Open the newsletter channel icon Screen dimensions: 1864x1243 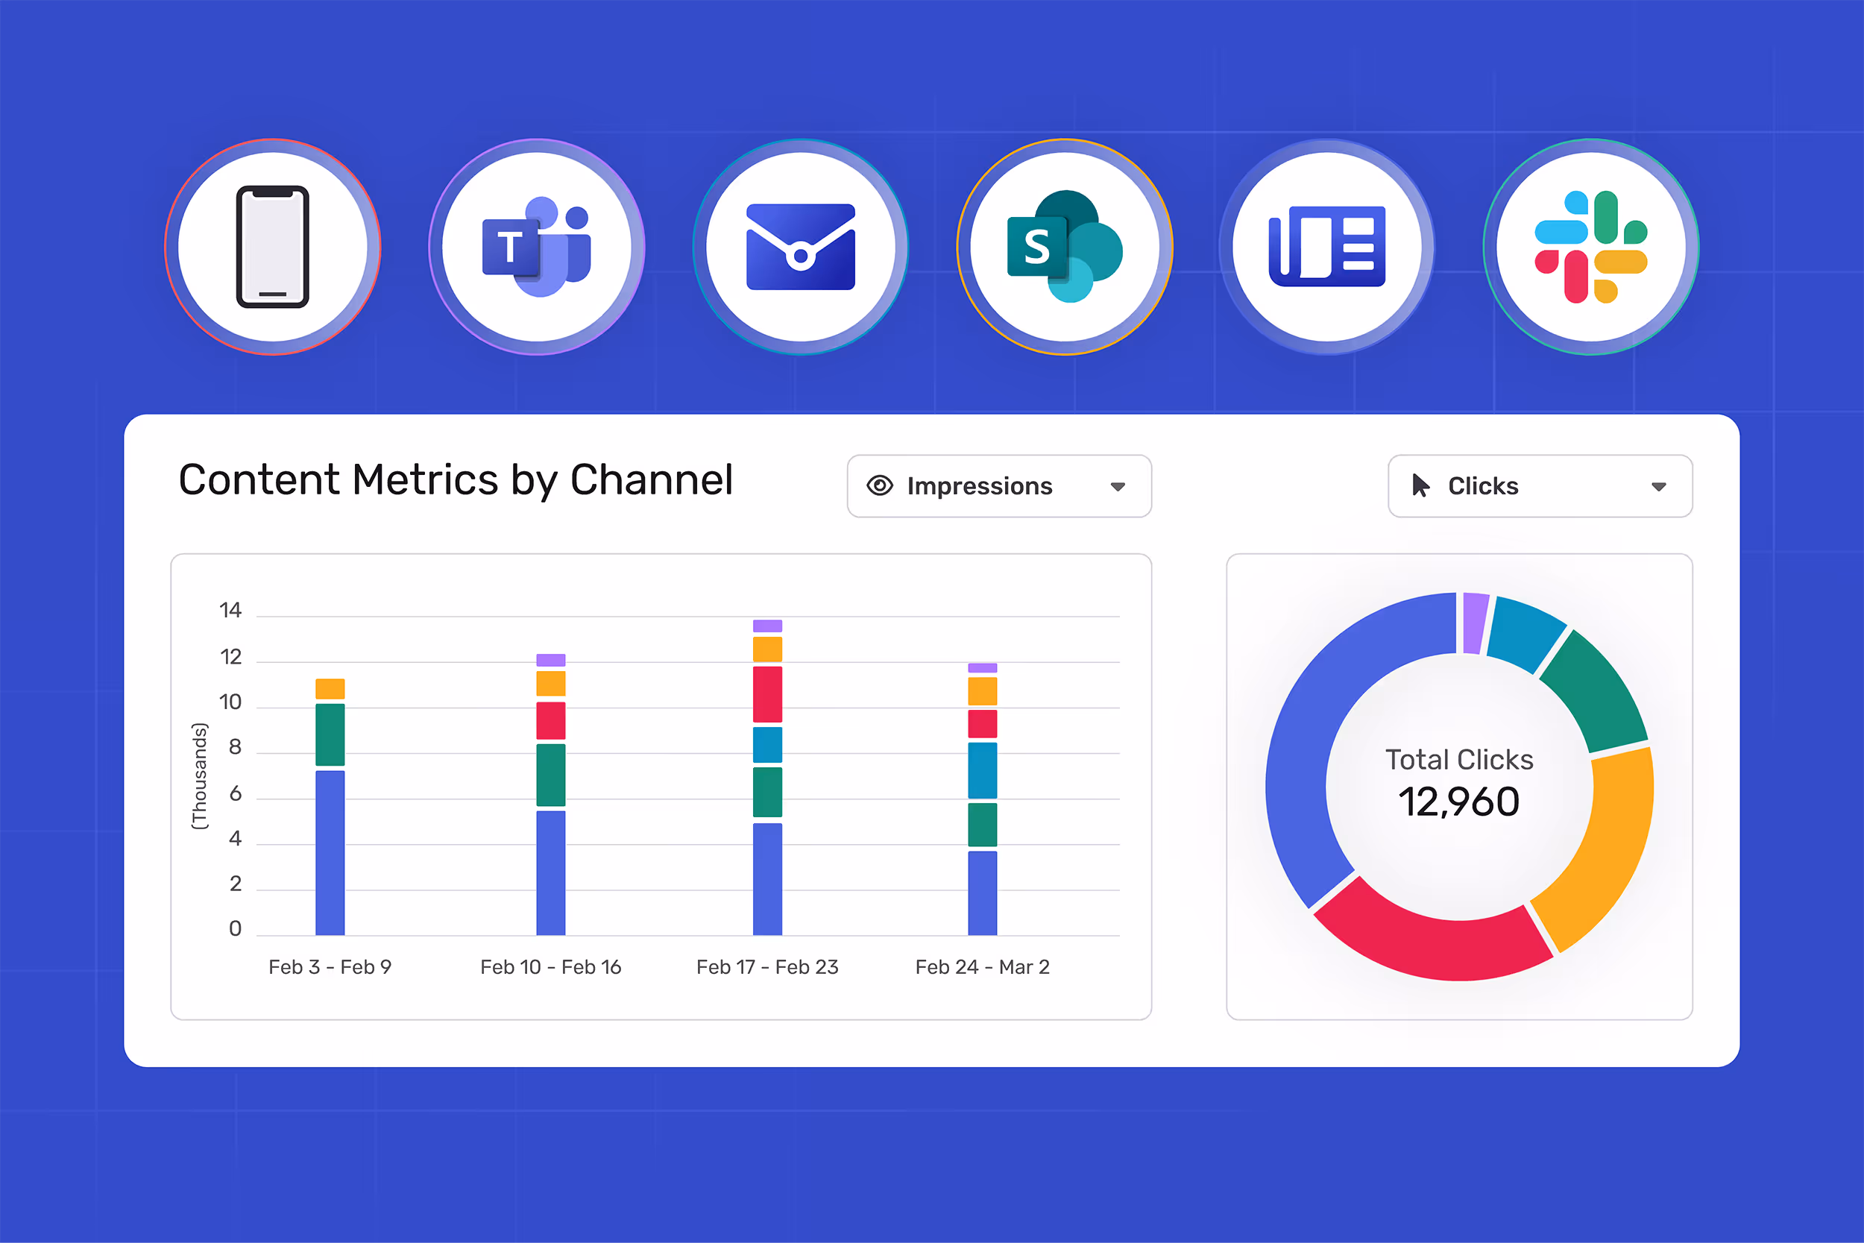pos(1327,248)
